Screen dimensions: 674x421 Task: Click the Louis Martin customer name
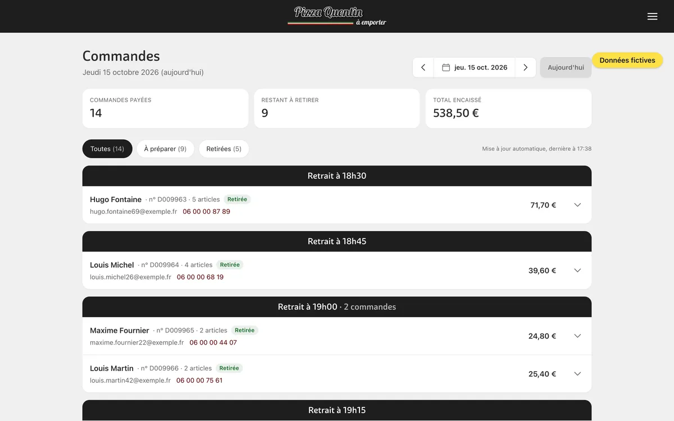(x=112, y=368)
